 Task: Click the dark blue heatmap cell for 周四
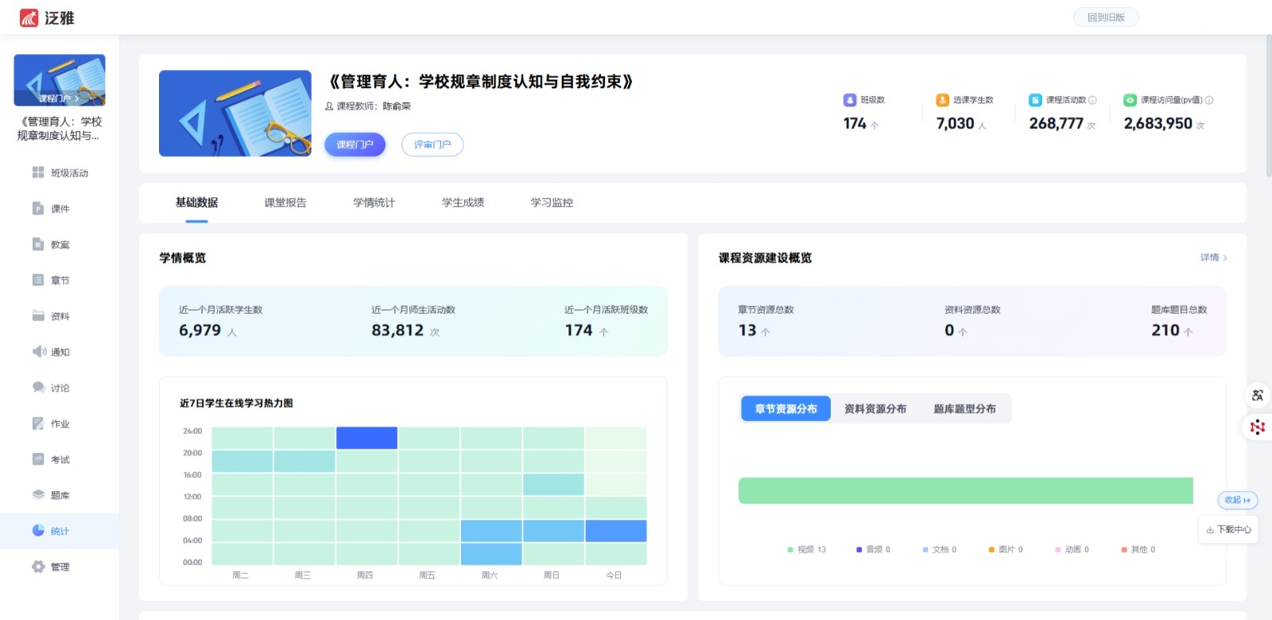click(366, 438)
